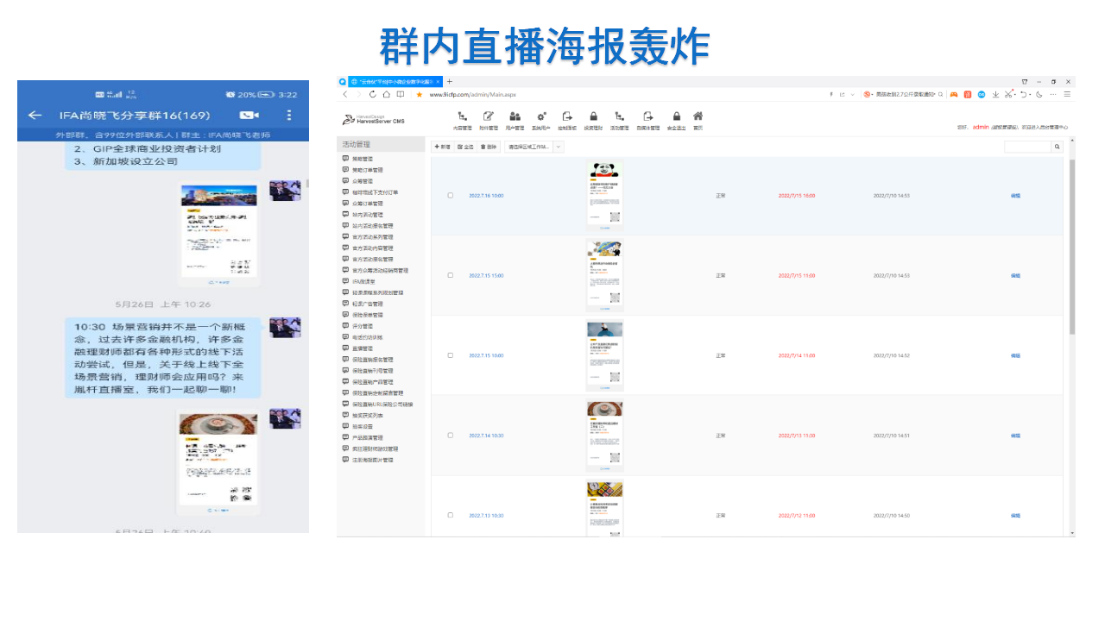1105x621 pixels.
Task: Go to the browser home page icon
Action: click(x=387, y=94)
